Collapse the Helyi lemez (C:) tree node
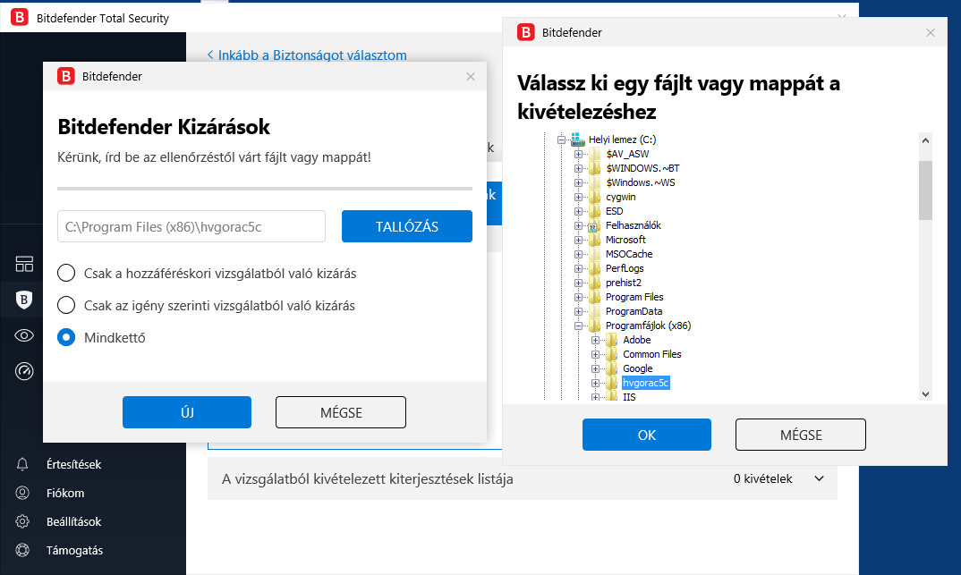 click(x=561, y=140)
